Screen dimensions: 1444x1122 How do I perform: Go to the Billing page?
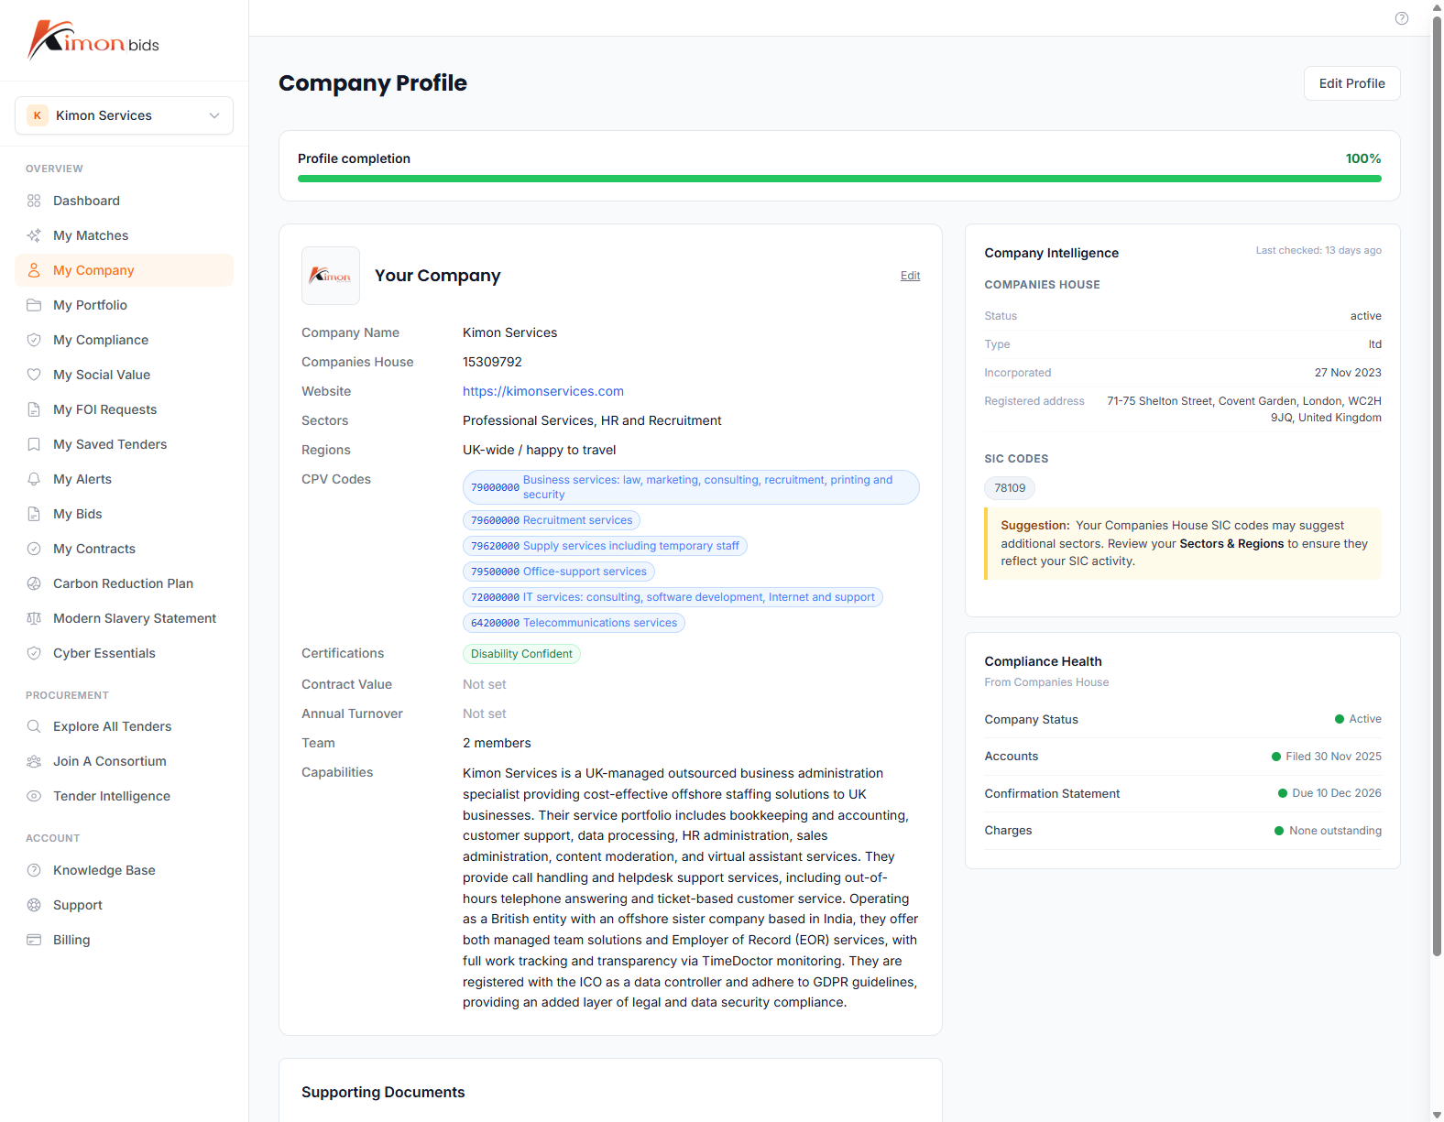[x=124, y=940]
